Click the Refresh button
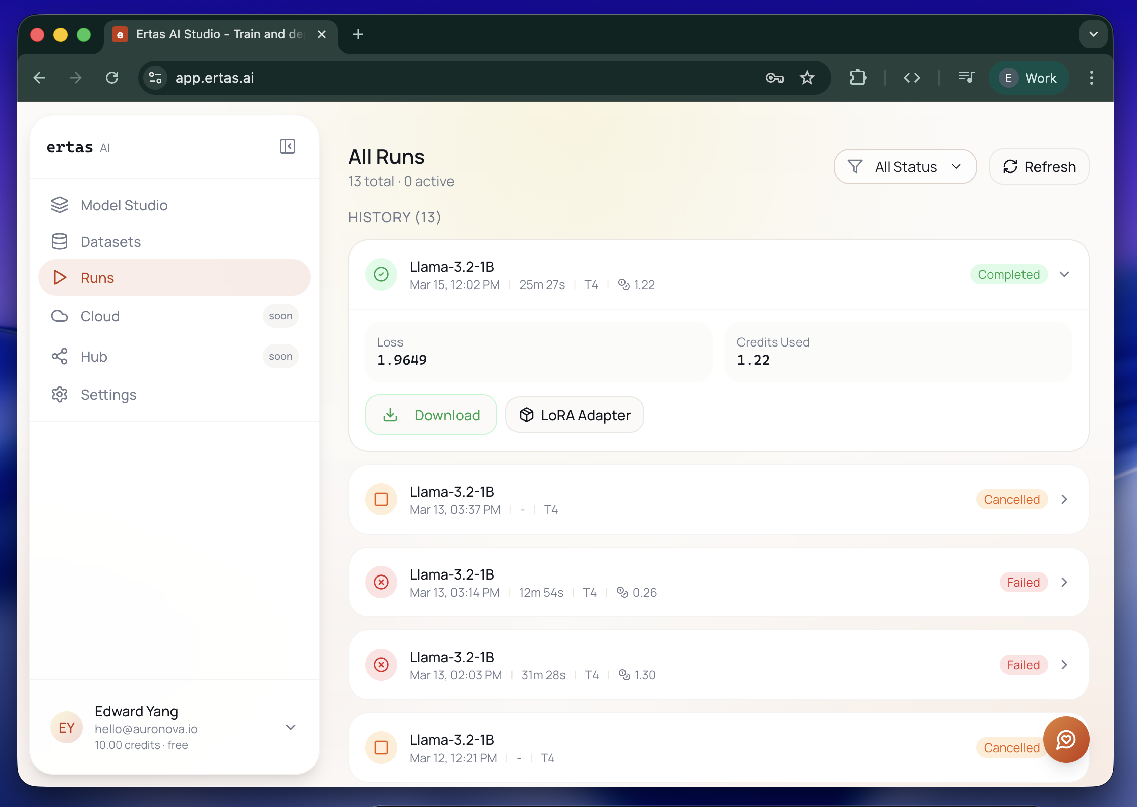The height and width of the screenshot is (807, 1137). click(x=1039, y=166)
